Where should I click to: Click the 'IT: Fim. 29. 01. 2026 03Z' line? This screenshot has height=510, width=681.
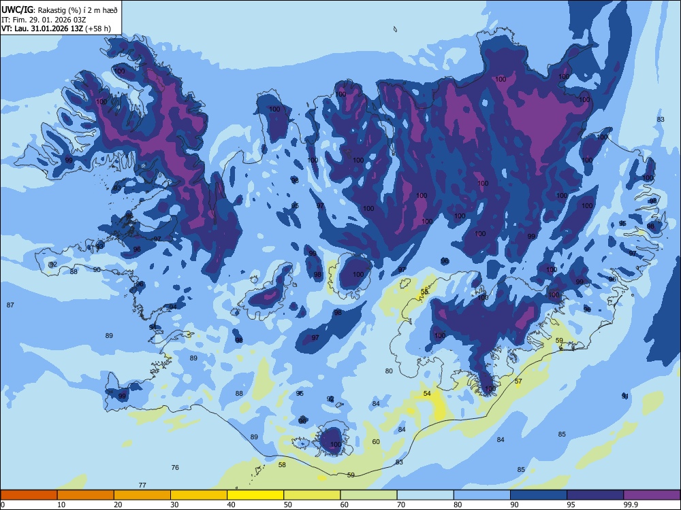[x=44, y=20]
